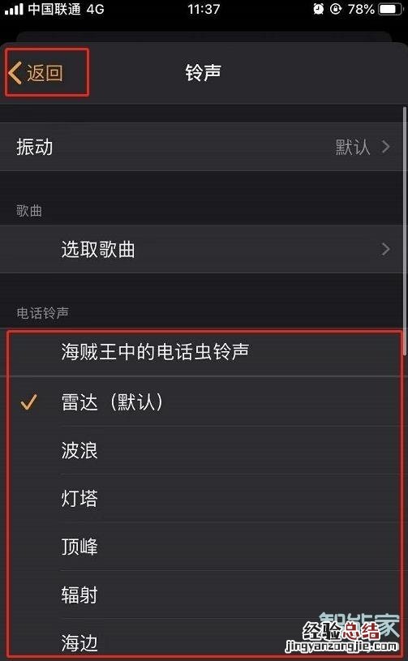Viewport: 408px width, 661px height.
Task: Tap the 11:37 clock in status bar
Action: coord(204,9)
